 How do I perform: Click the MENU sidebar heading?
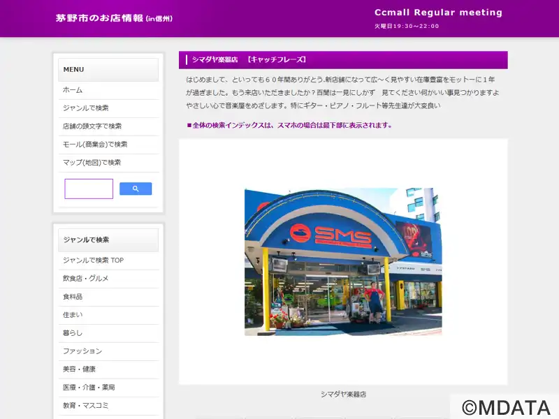coord(108,69)
